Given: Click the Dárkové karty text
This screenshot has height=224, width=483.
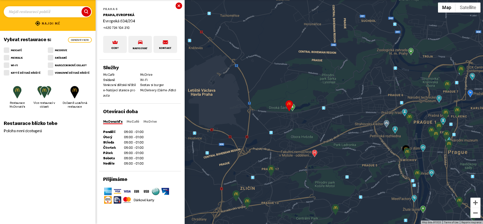Looking at the screenshot, I should 144,200.
